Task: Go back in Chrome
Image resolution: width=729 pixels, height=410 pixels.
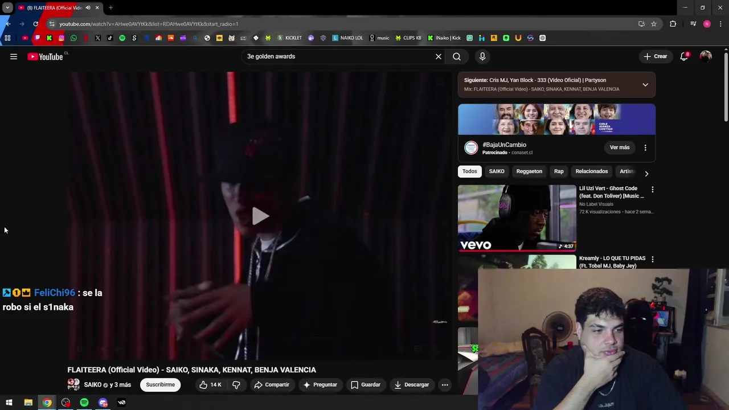Action: [x=8, y=24]
